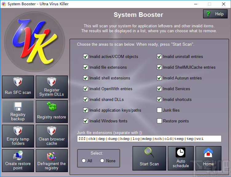Click the Run SFC scan shield icon
Screen dimensions: 231x177
click(x=18, y=82)
